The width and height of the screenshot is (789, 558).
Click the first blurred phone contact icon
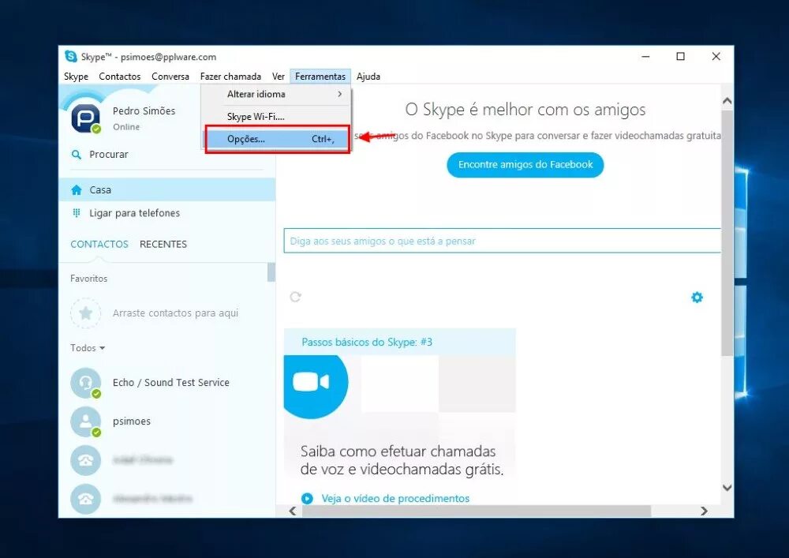pos(85,460)
